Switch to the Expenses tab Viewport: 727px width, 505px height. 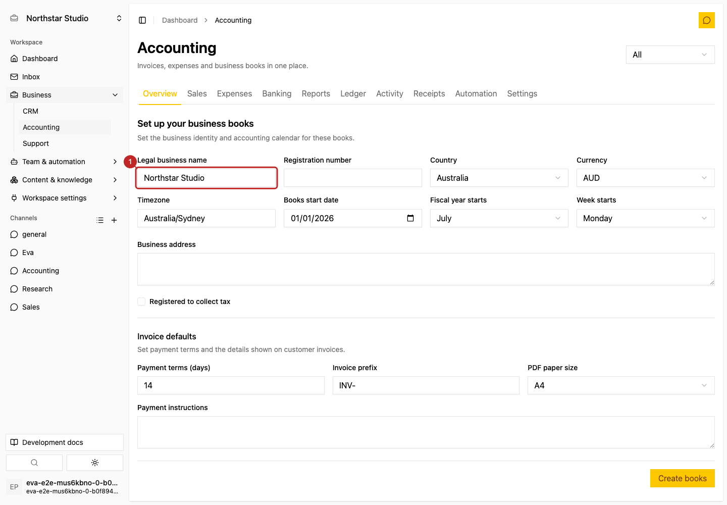click(x=234, y=93)
